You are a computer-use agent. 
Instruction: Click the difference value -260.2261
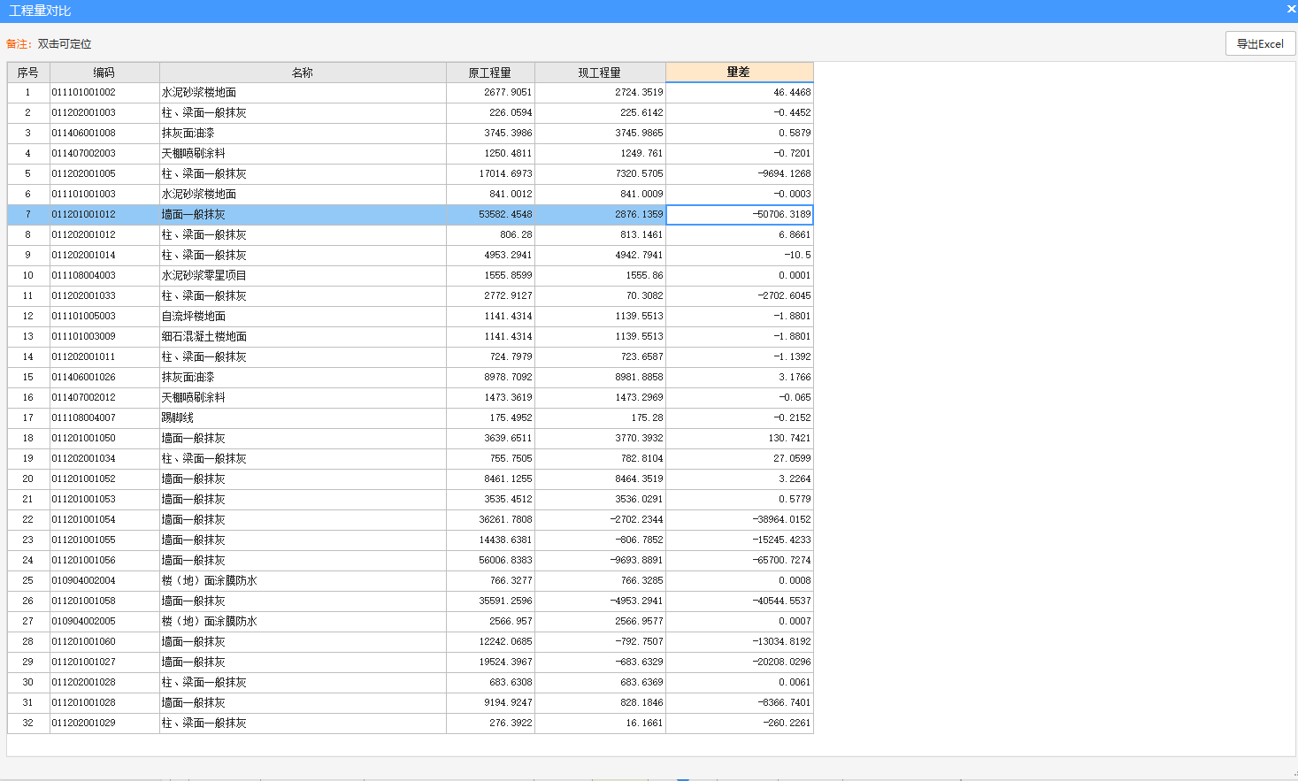740,723
